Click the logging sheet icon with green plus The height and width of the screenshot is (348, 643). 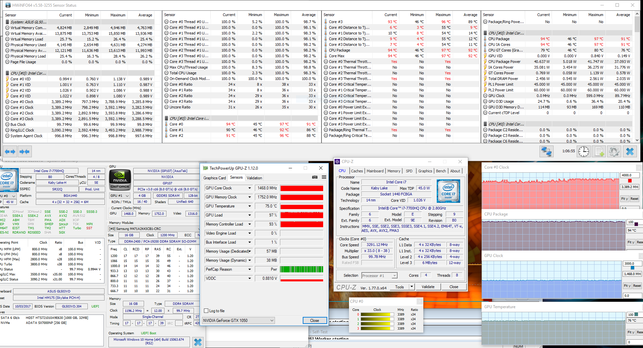(599, 152)
